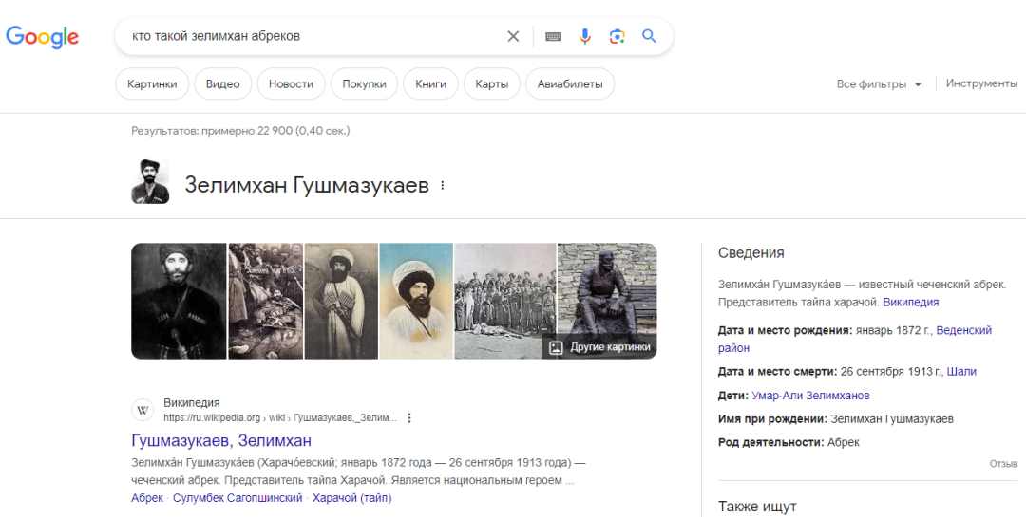Open the Инструменты search tools
The width and height of the screenshot is (1026, 517).
(981, 83)
